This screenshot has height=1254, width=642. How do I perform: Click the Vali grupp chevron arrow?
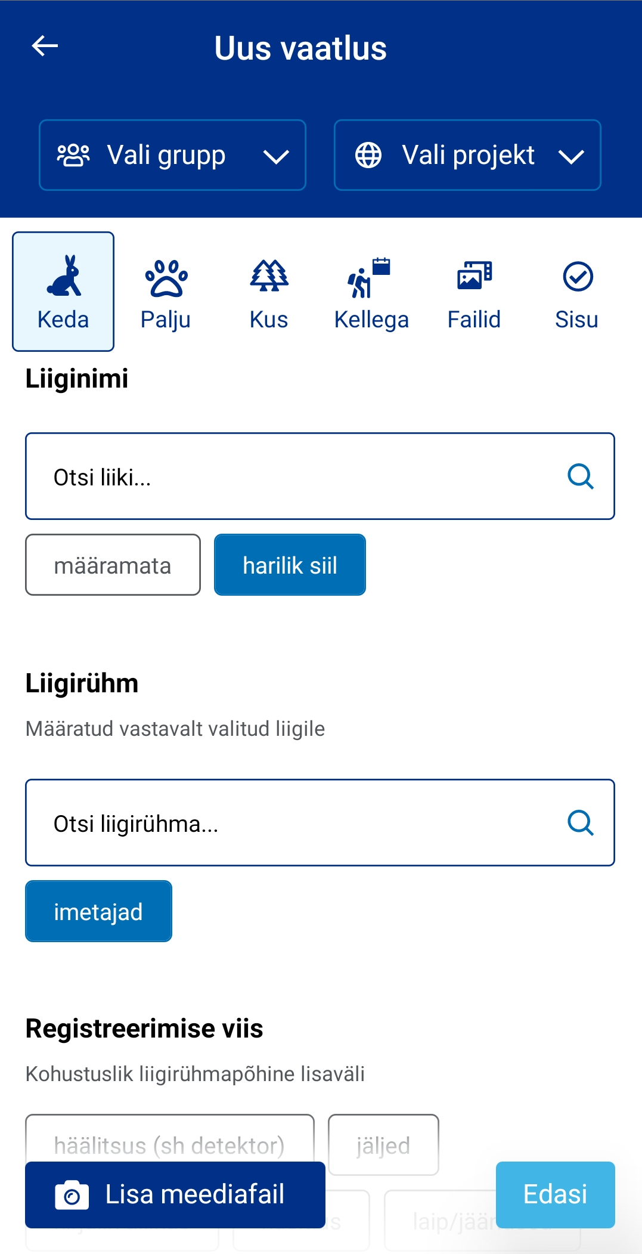point(276,156)
